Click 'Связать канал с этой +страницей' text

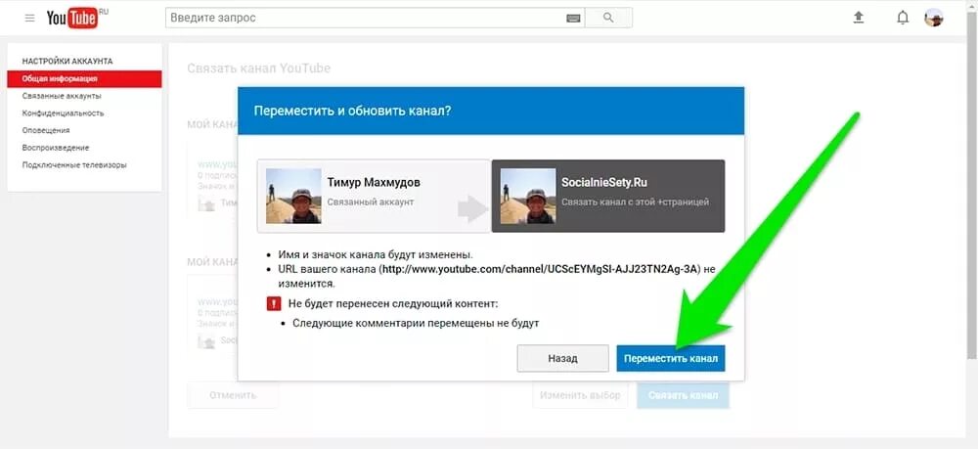click(x=635, y=202)
